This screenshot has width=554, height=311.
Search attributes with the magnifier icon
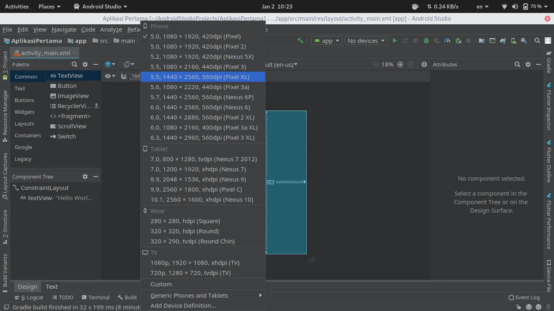(x=517, y=64)
